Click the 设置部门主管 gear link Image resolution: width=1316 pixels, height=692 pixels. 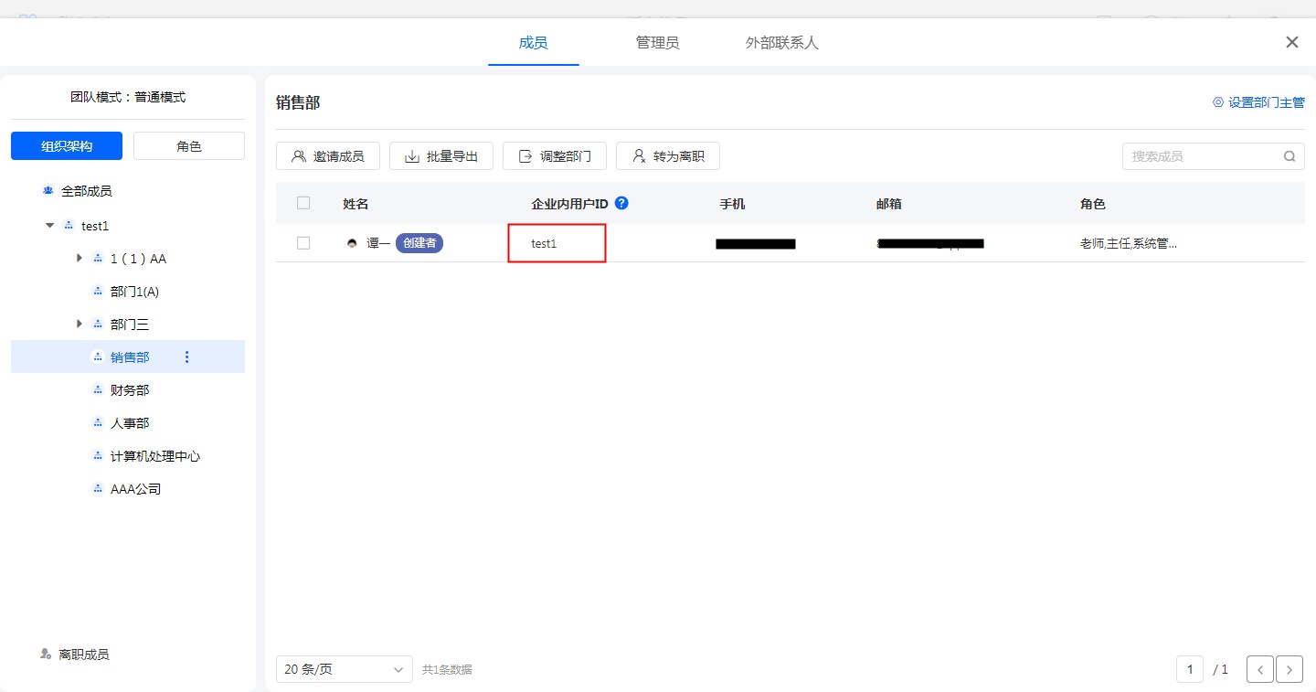coord(1258,102)
